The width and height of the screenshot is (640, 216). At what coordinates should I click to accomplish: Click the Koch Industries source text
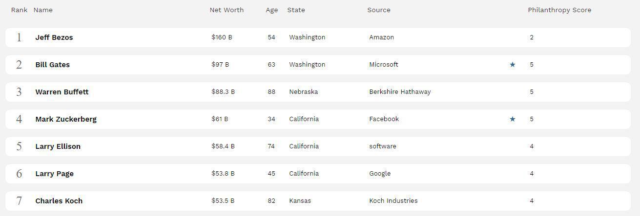click(x=393, y=201)
